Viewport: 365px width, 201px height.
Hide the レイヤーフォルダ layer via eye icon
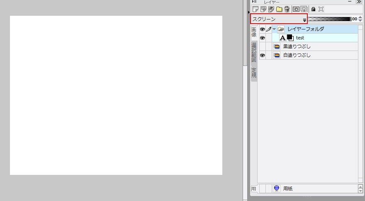[x=262, y=29]
